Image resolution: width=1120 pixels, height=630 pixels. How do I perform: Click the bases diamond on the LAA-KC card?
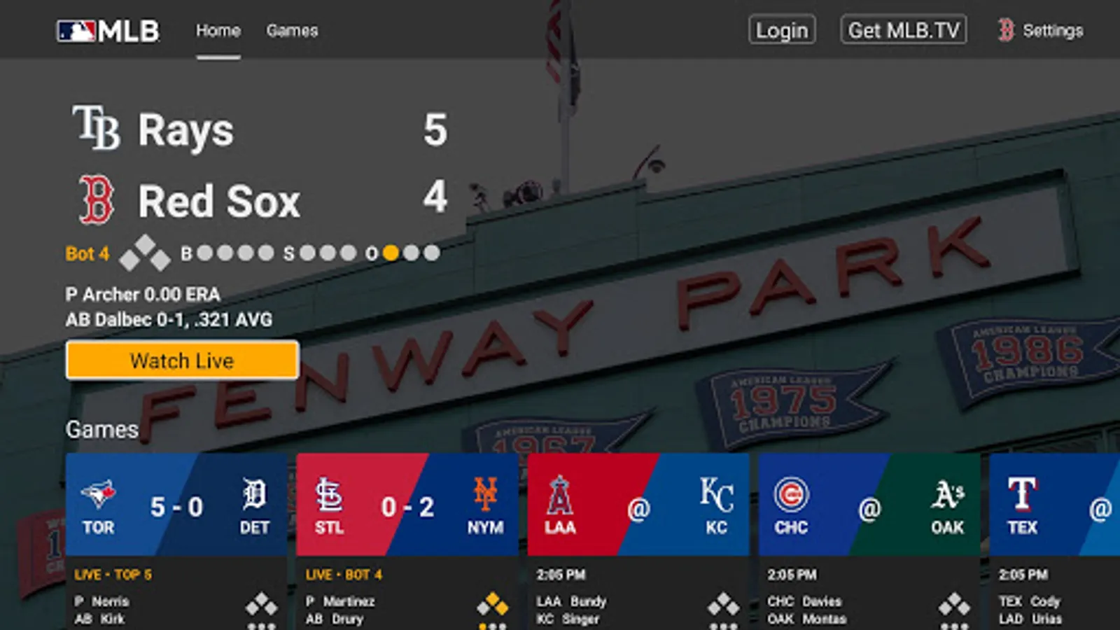pyautogui.click(x=723, y=605)
